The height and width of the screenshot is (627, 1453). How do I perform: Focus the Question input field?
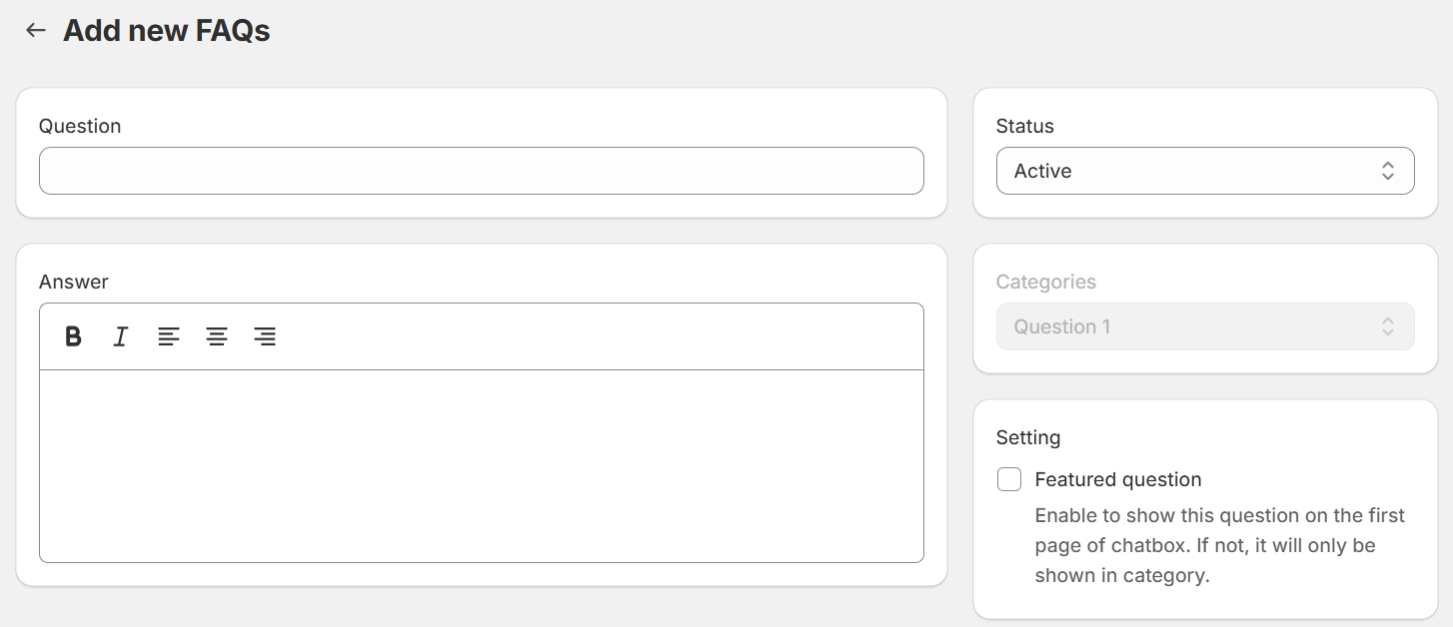pyautogui.click(x=481, y=171)
